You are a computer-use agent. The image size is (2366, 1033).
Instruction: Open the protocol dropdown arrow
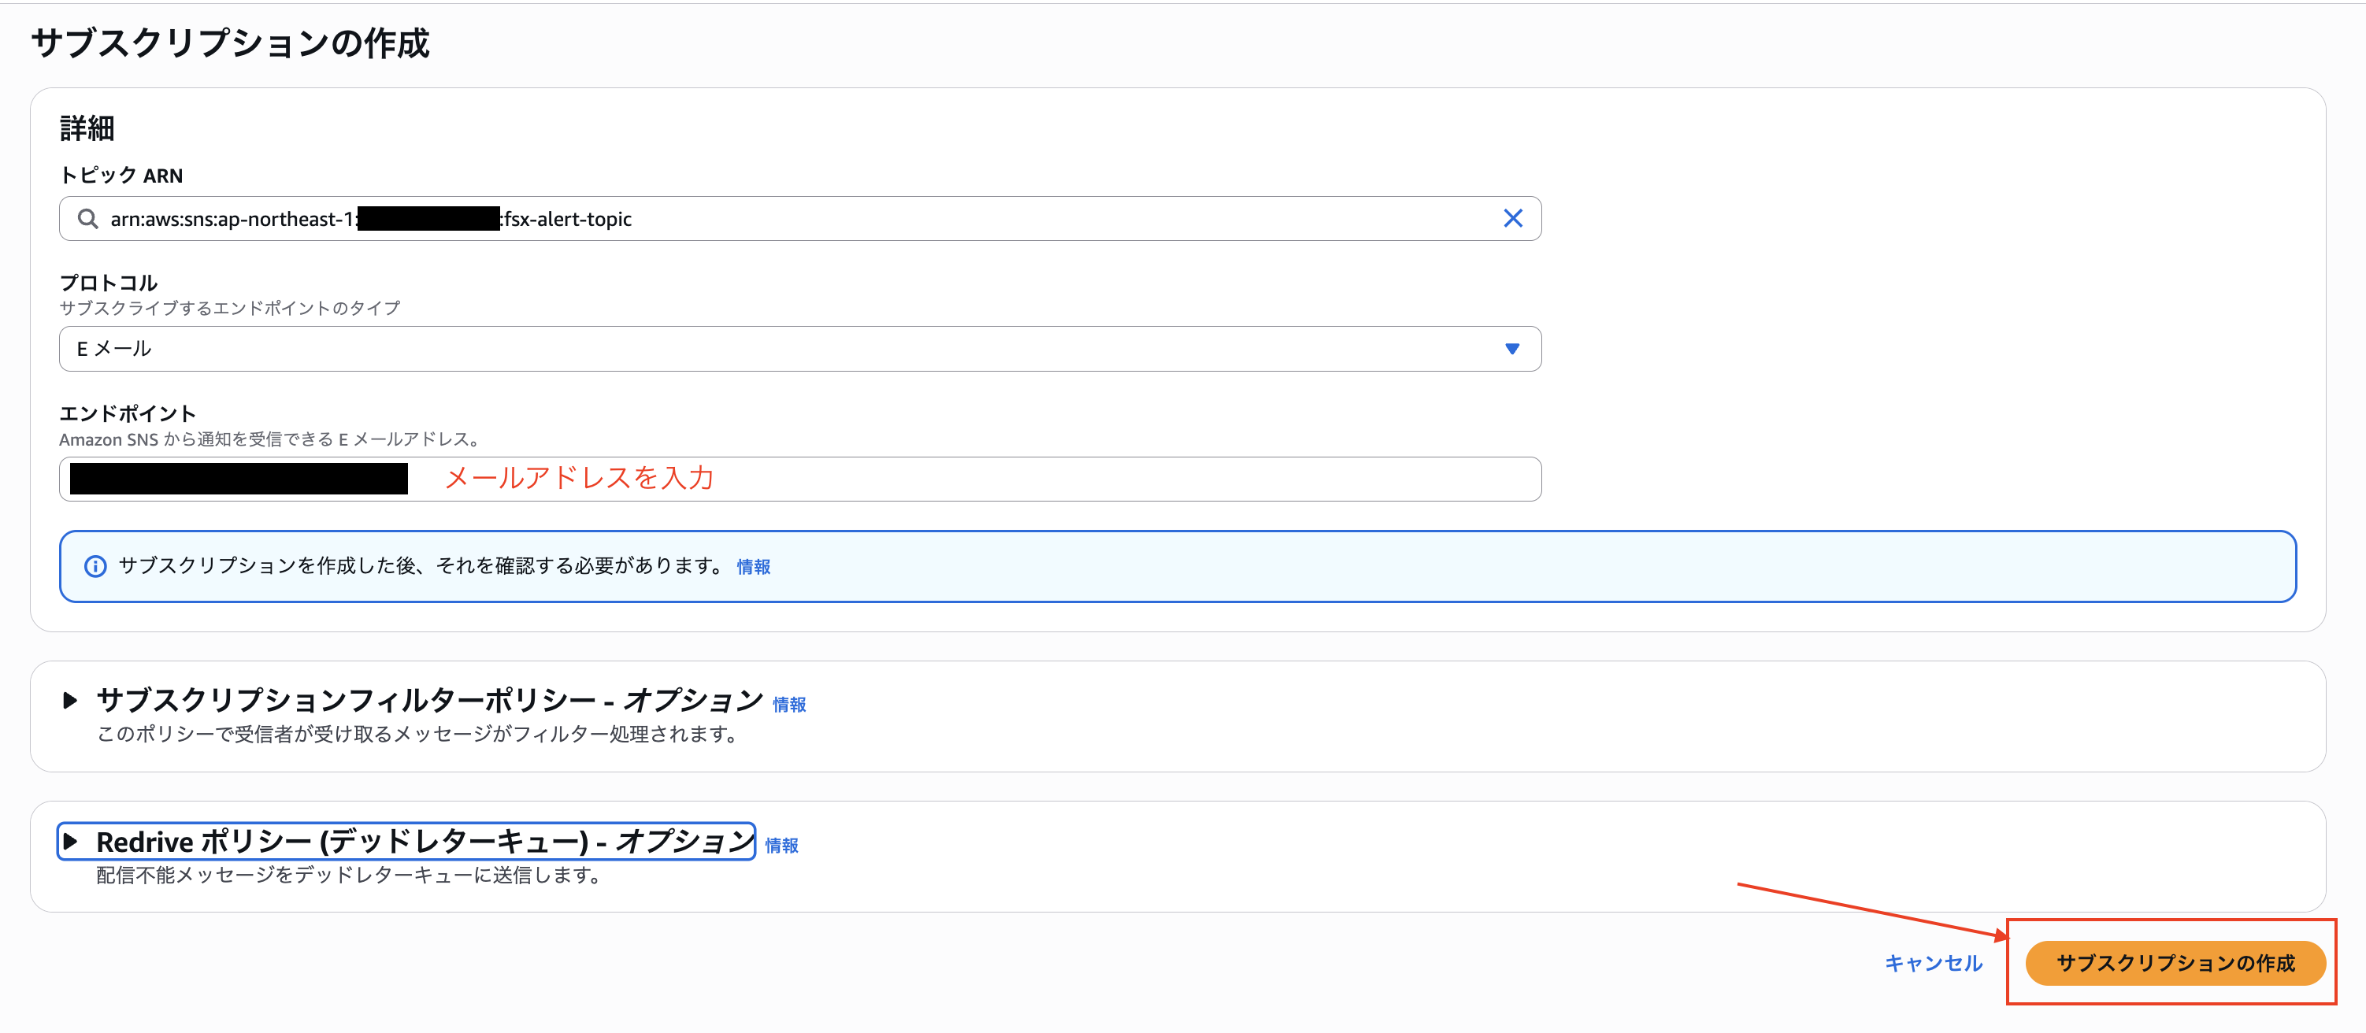pos(1511,349)
